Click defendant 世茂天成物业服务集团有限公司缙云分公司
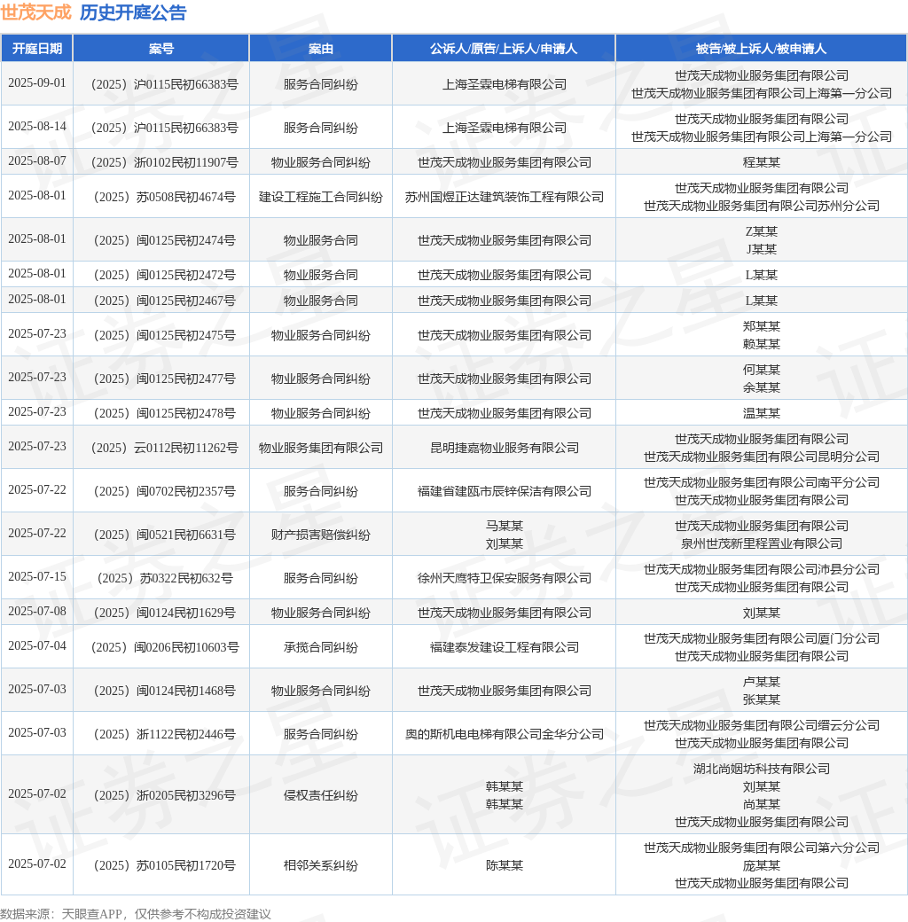The height and width of the screenshot is (922, 908). (x=761, y=725)
